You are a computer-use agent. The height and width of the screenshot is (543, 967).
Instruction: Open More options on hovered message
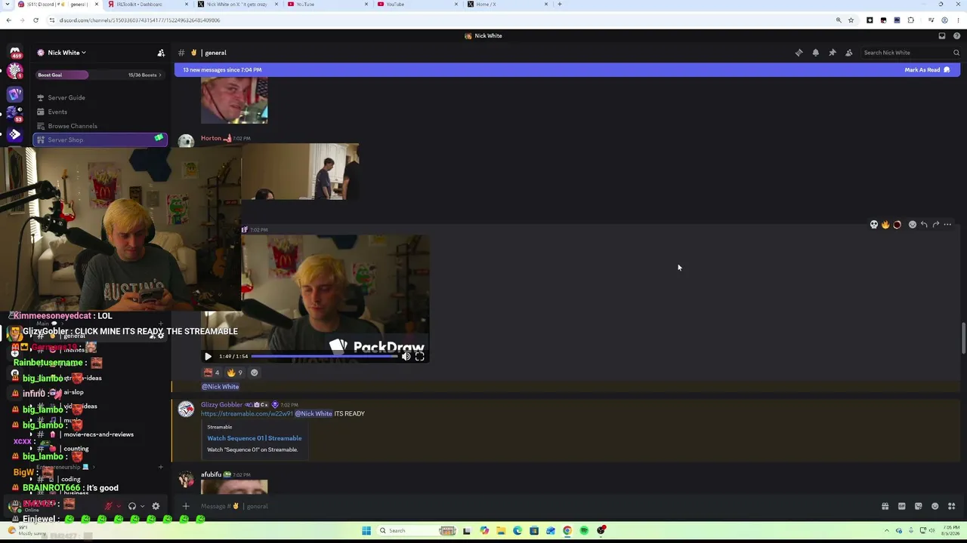coord(947,225)
